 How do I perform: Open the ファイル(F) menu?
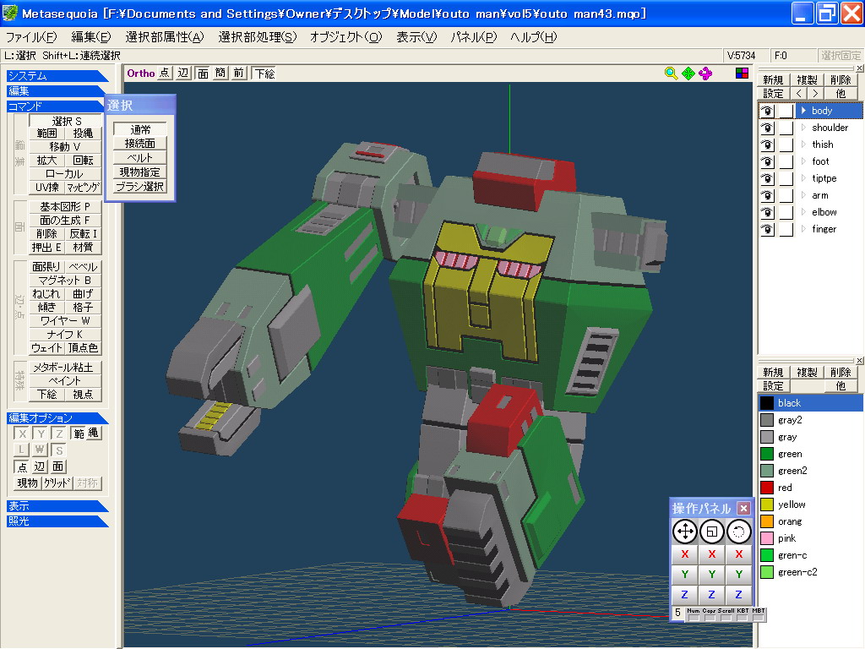(31, 37)
